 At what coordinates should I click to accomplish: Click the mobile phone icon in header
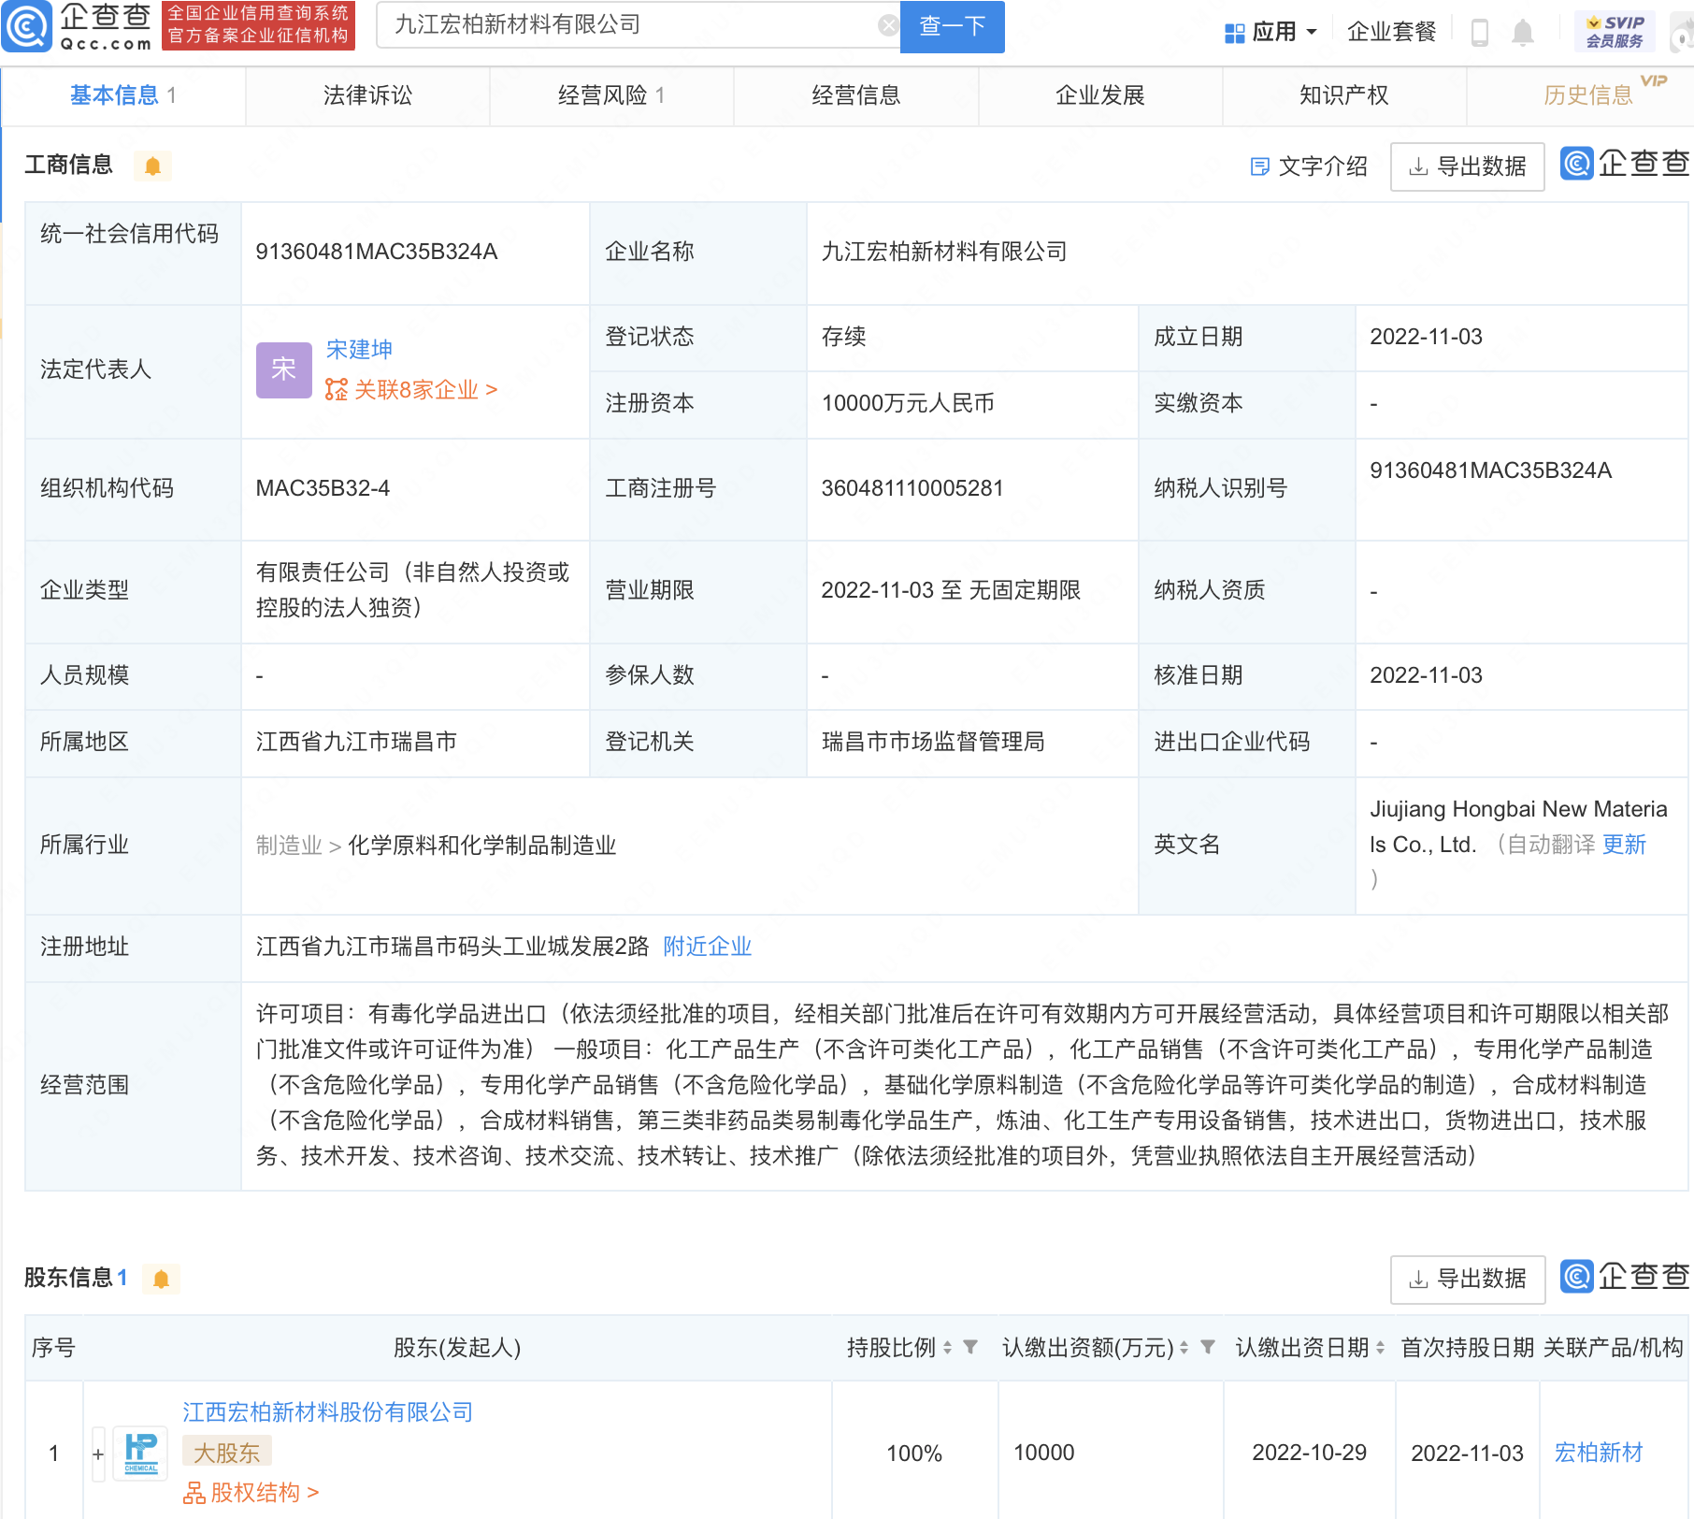point(1479,33)
